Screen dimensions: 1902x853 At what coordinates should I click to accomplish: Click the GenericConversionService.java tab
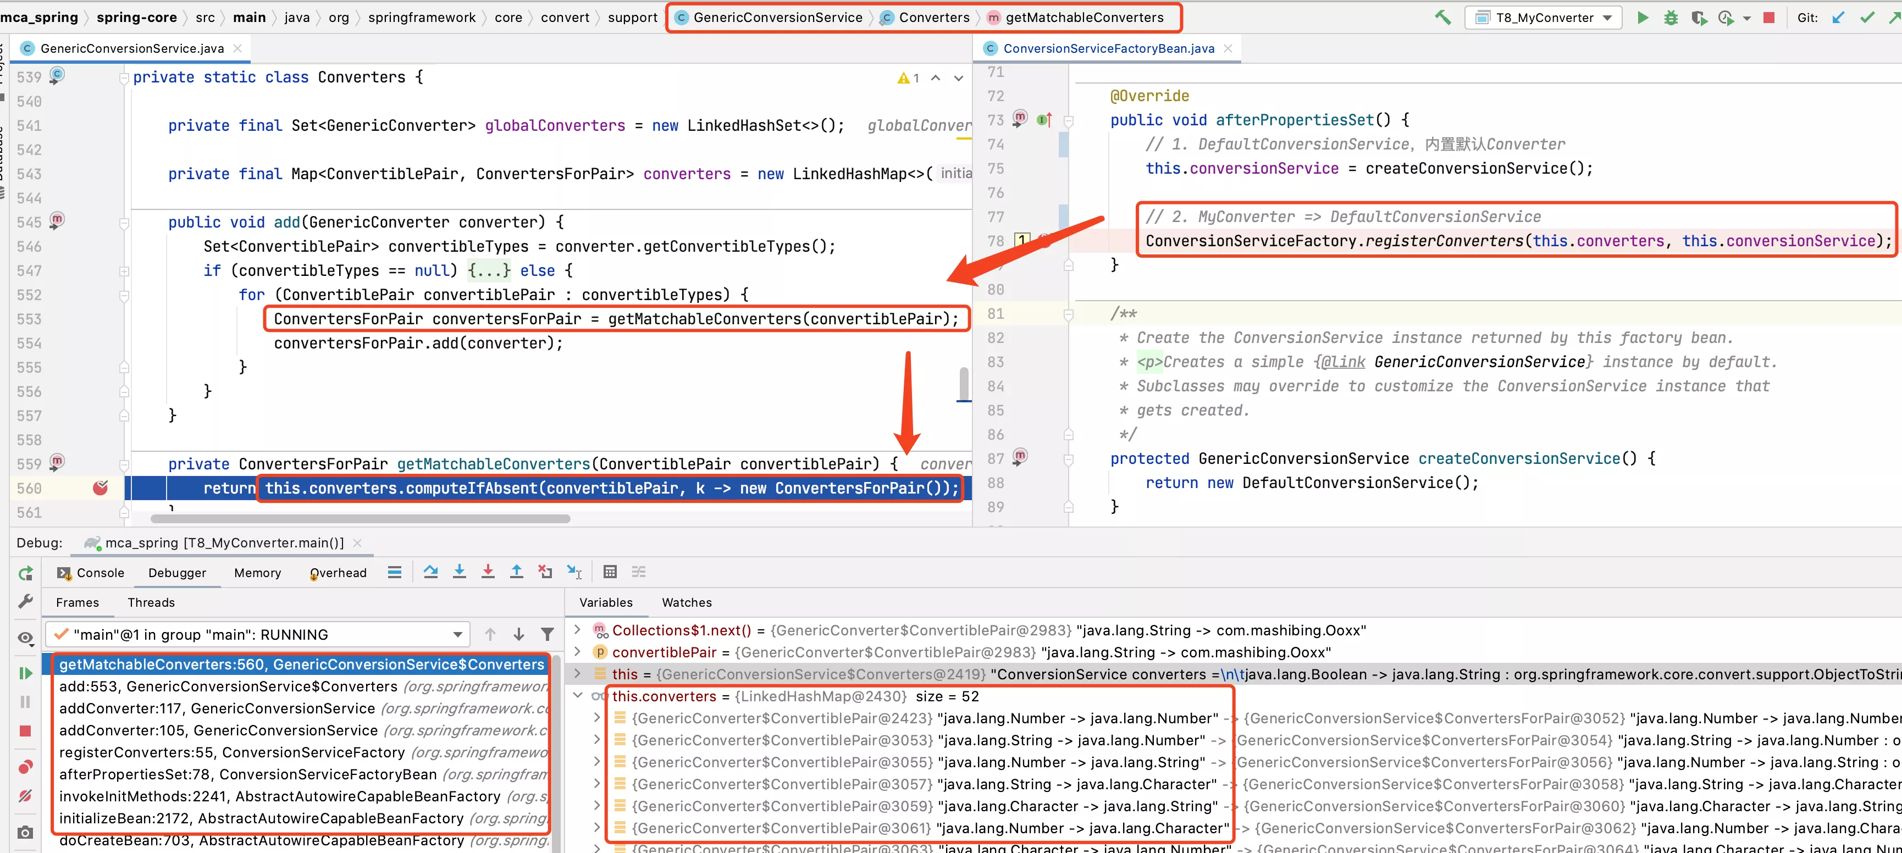tap(128, 48)
